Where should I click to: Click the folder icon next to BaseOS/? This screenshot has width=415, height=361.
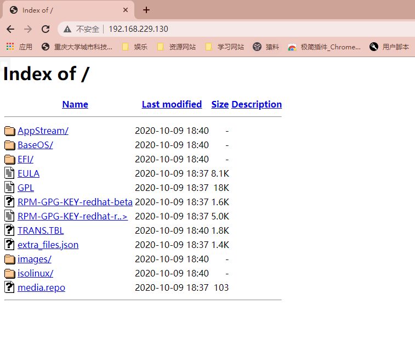[x=10, y=145]
